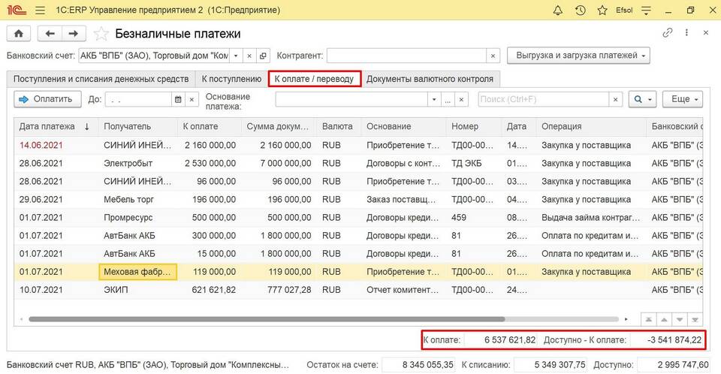Image resolution: width=721 pixels, height=374 pixels.
Task: Switch to Поступления и списания денежных средств tab
Action: [101, 79]
